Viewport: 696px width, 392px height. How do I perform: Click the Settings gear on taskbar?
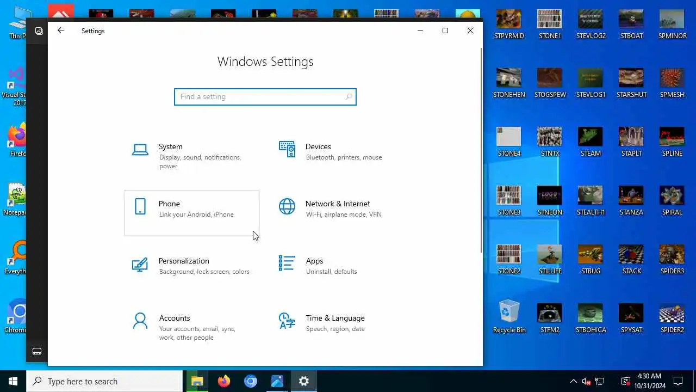click(x=304, y=381)
